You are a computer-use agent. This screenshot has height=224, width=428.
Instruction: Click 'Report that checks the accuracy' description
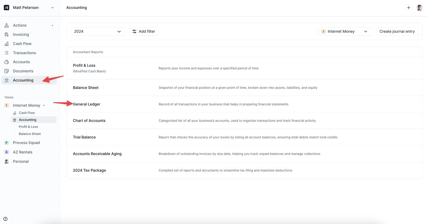248,137
